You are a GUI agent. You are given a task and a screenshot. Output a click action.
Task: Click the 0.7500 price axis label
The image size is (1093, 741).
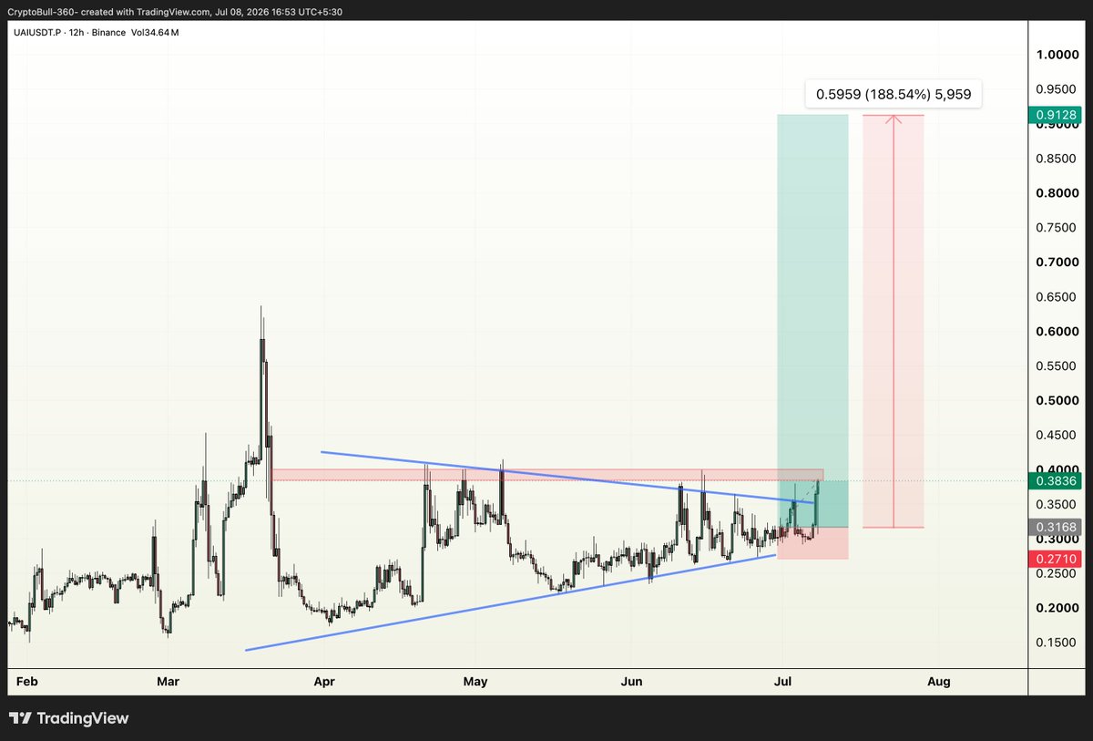tap(1057, 228)
